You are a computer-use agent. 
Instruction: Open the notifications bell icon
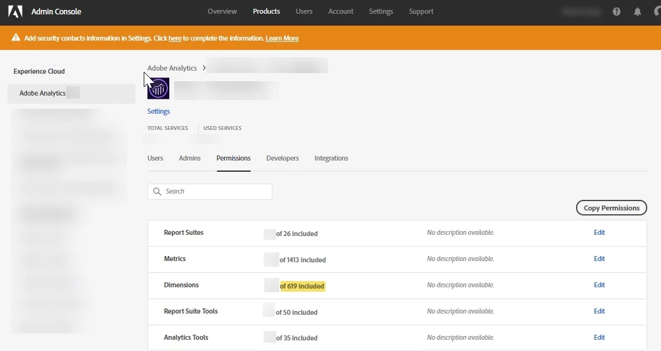637,12
